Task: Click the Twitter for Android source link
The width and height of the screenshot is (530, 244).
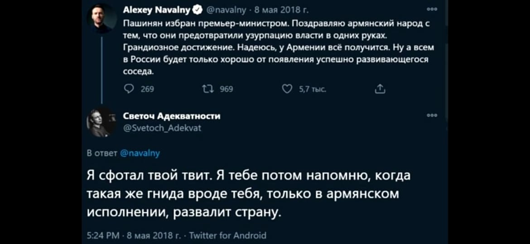Action: [x=227, y=235]
